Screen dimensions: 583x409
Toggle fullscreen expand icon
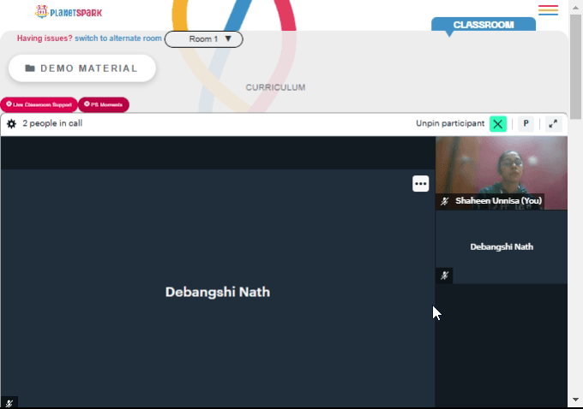click(x=553, y=124)
